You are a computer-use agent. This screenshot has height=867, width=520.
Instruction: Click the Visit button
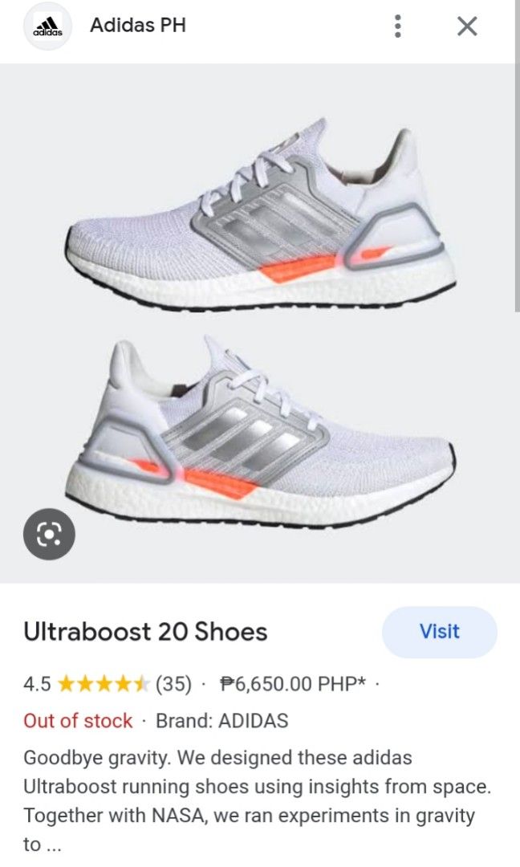[x=439, y=632]
